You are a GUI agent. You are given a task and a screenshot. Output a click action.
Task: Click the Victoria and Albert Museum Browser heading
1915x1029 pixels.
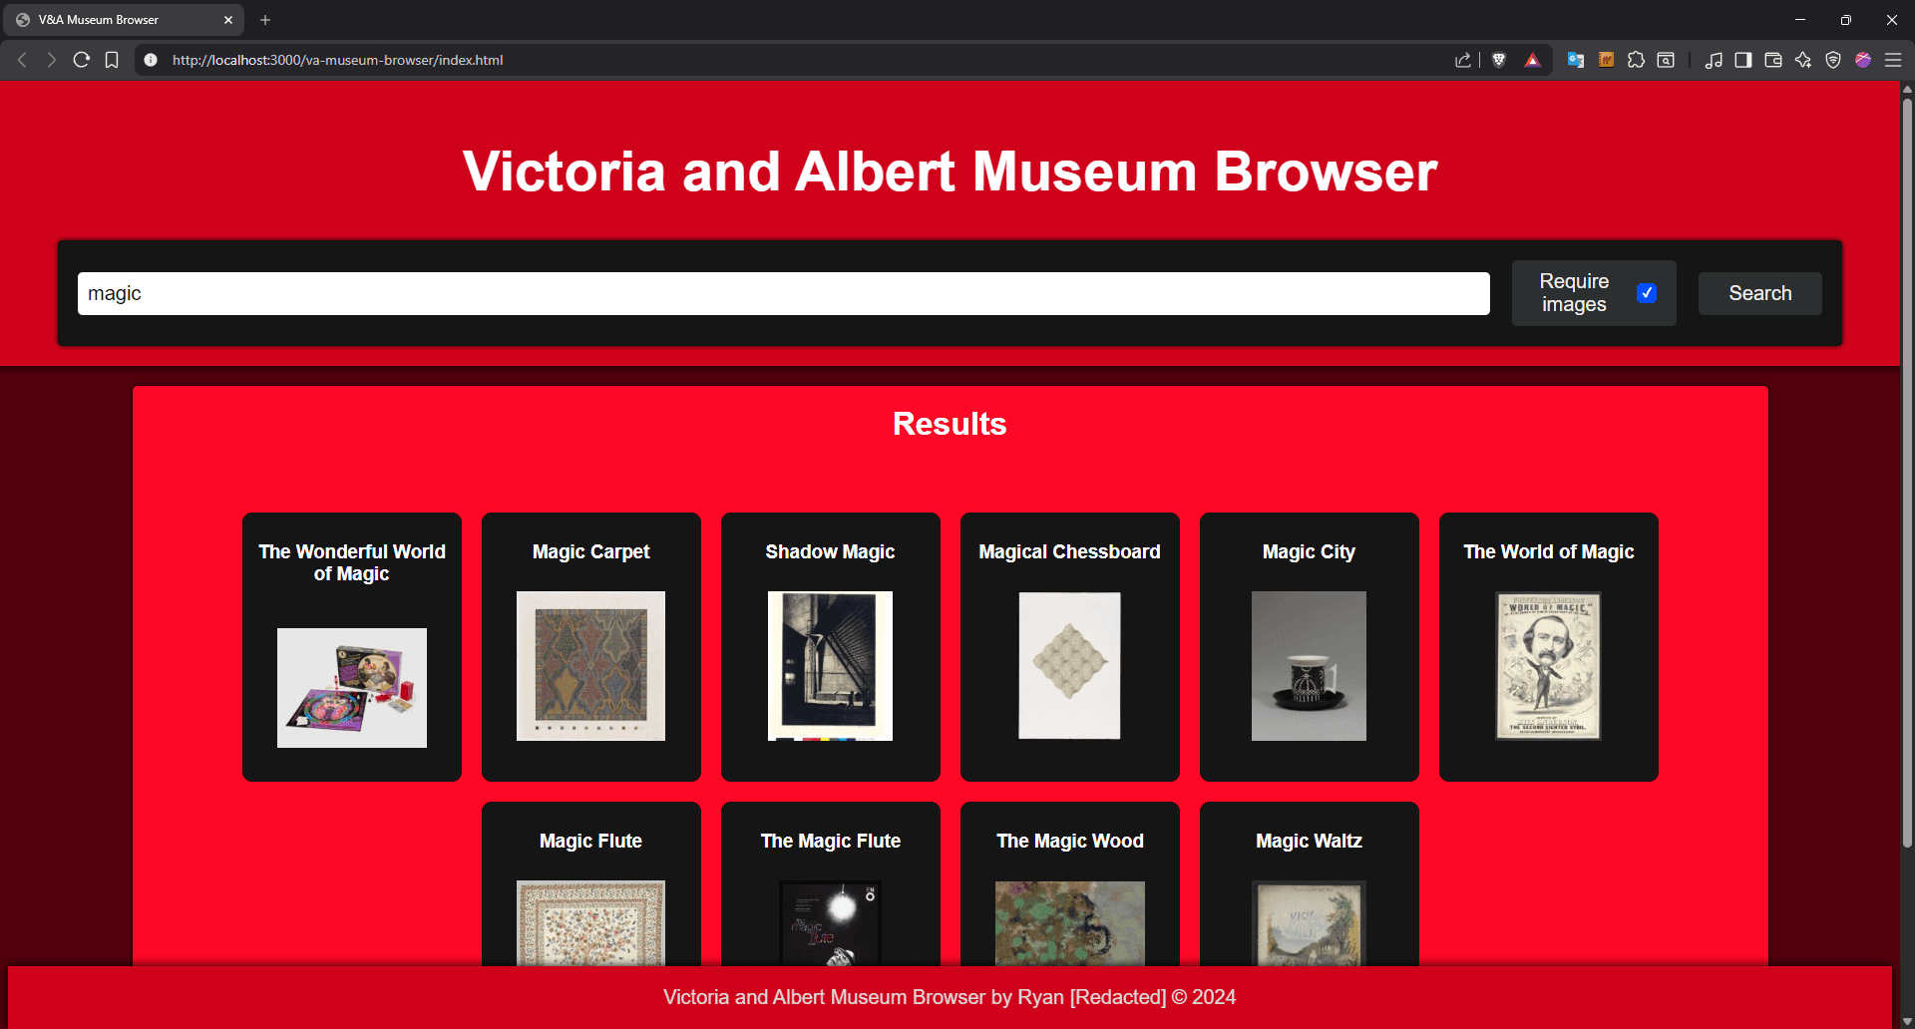(950, 171)
